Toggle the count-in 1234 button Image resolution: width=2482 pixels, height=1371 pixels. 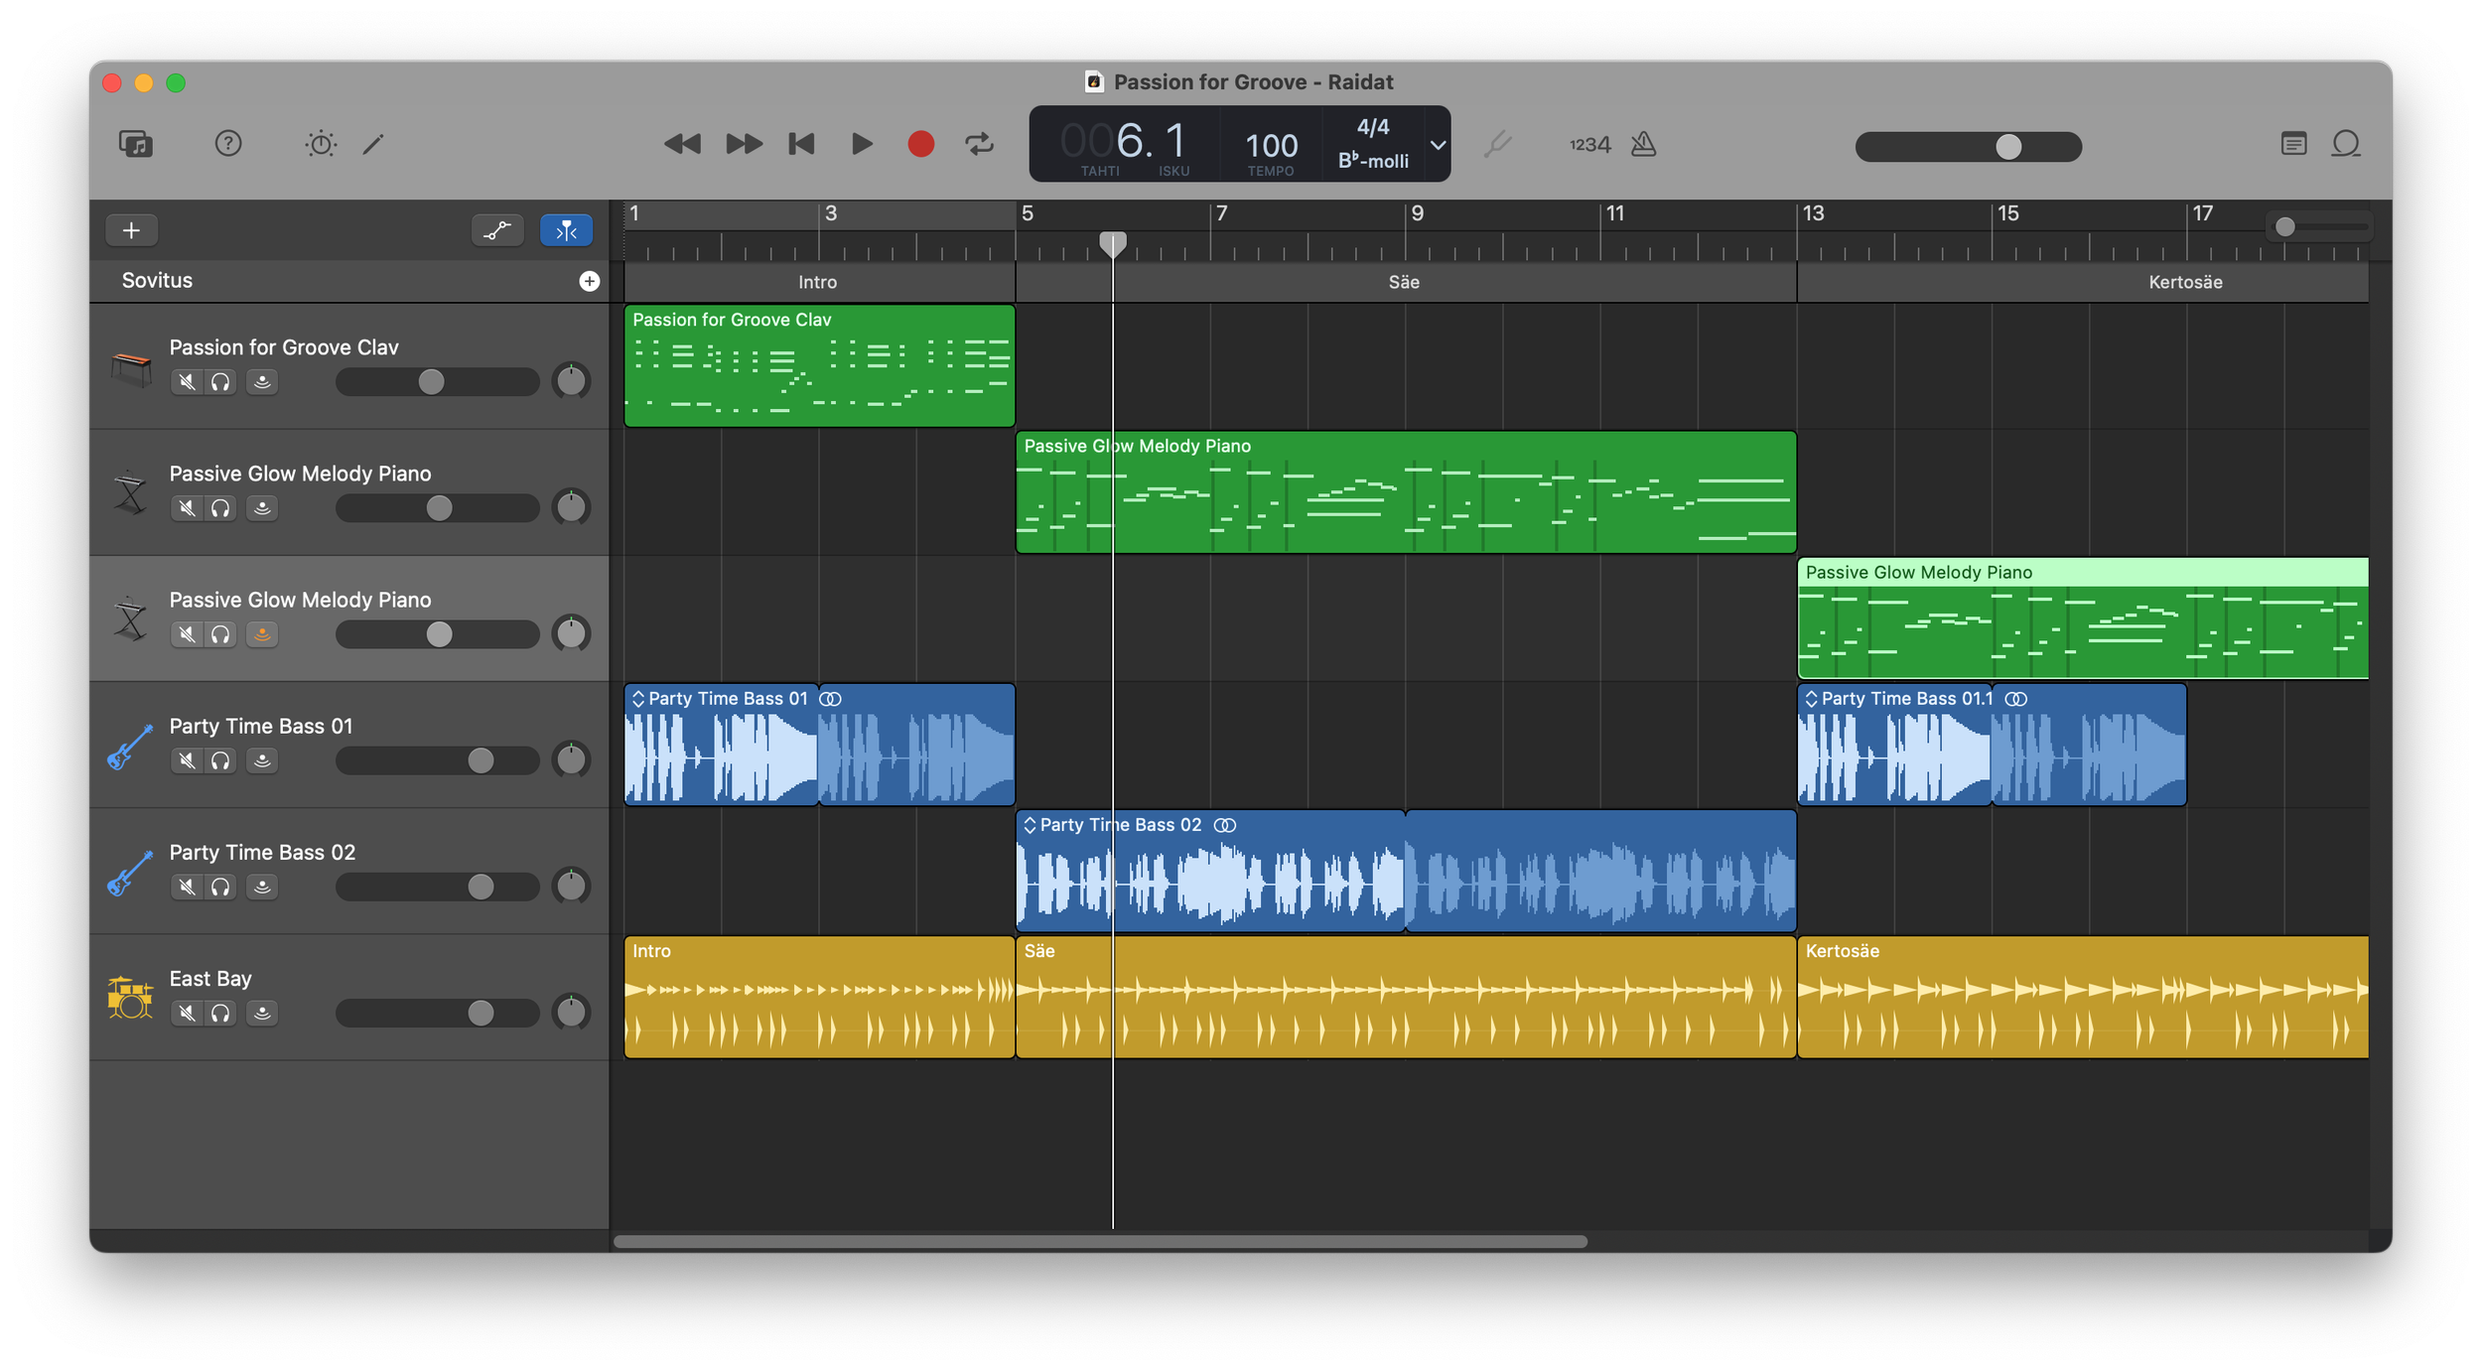coord(1589,145)
